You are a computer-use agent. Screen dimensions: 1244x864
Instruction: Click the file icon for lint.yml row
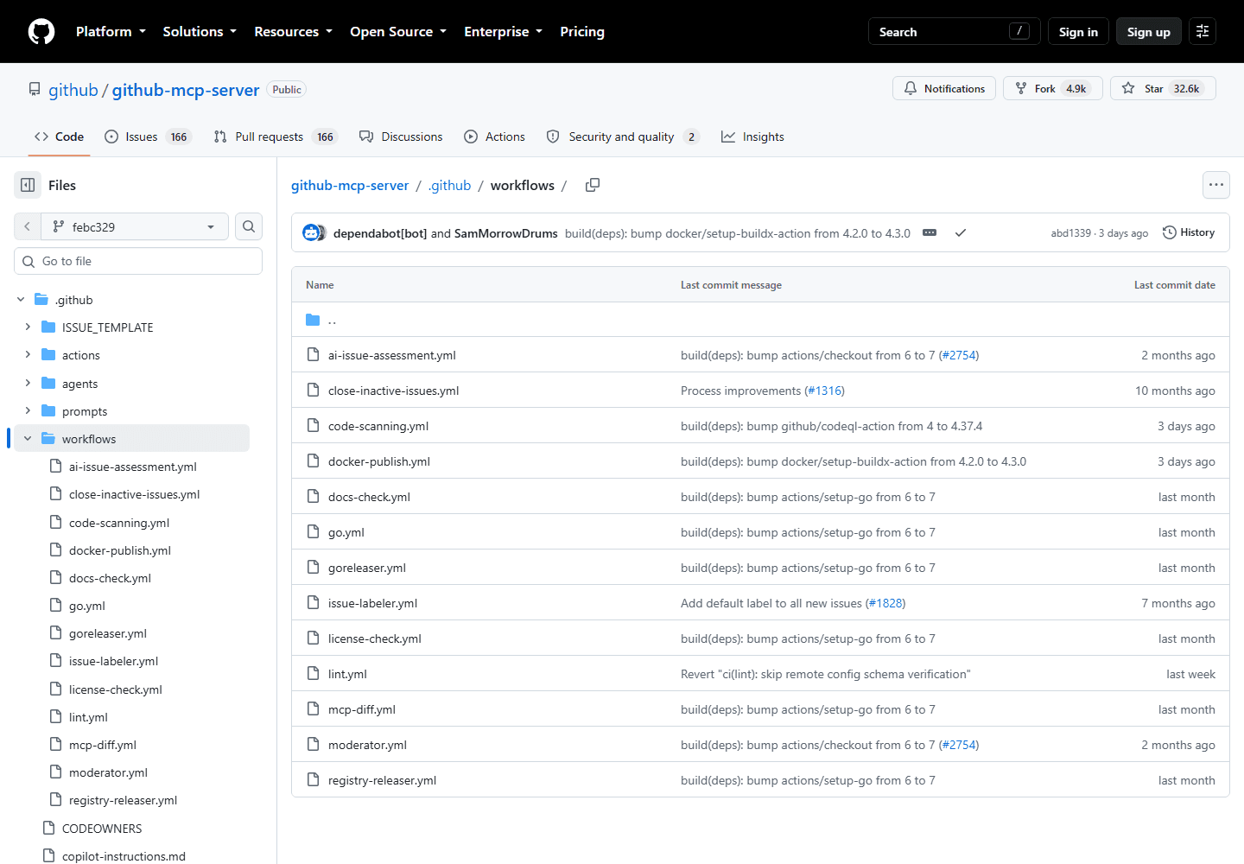click(313, 674)
